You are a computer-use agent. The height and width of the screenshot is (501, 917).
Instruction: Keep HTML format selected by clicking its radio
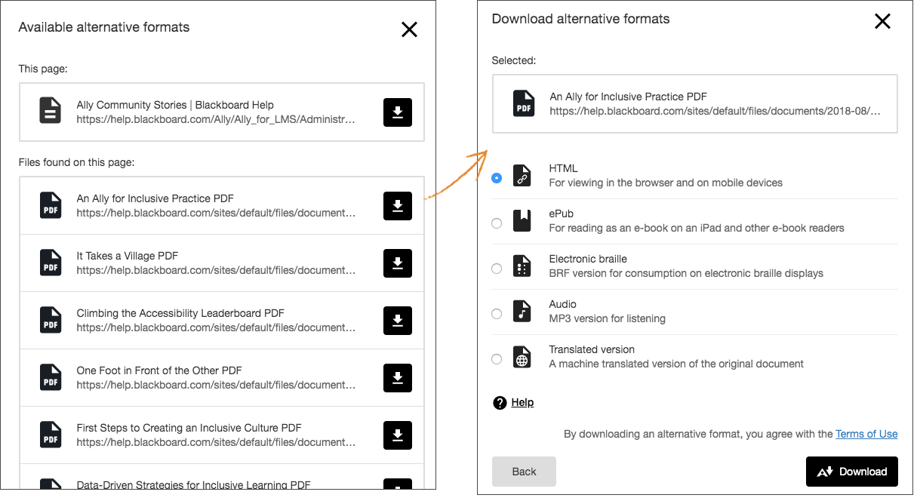point(497,178)
